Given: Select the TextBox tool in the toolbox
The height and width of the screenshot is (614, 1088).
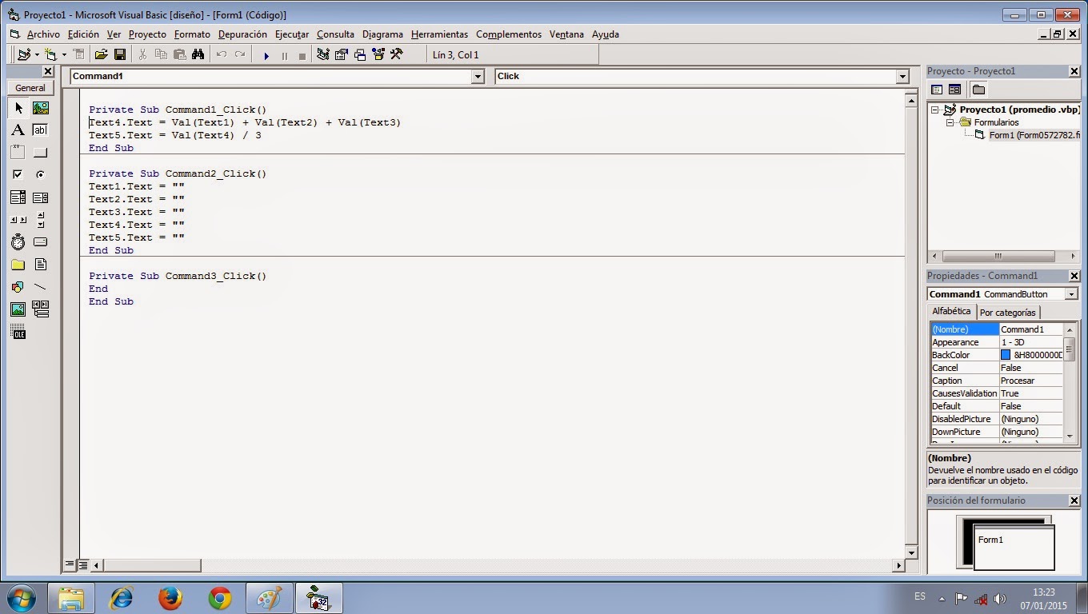Looking at the screenshot, I should click(x=40, y=130).
